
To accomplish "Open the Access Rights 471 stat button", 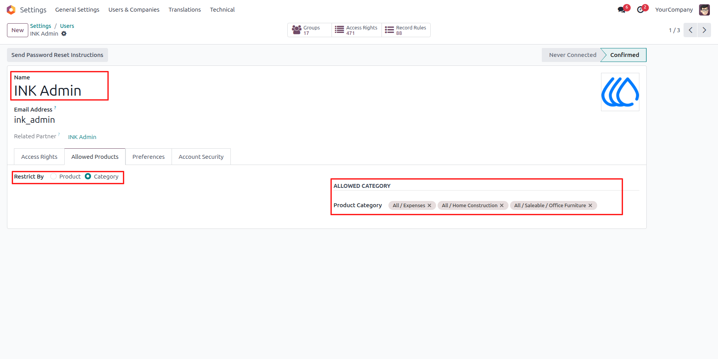I will 357,30.
